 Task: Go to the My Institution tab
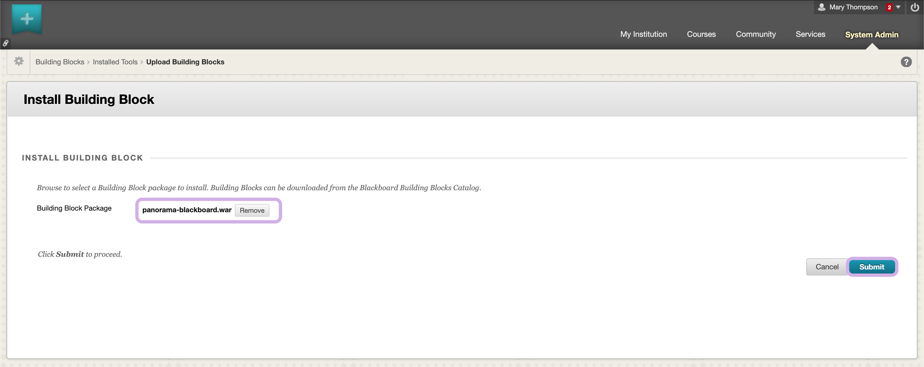[x=643, y=34]
